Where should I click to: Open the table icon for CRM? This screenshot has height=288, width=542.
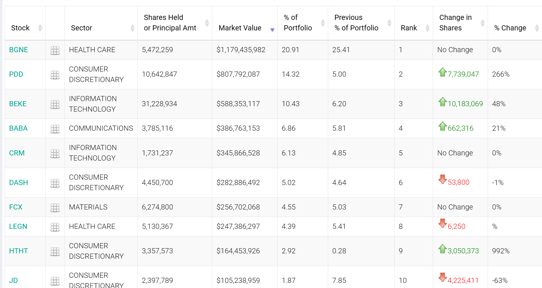[x=55, y=154]
